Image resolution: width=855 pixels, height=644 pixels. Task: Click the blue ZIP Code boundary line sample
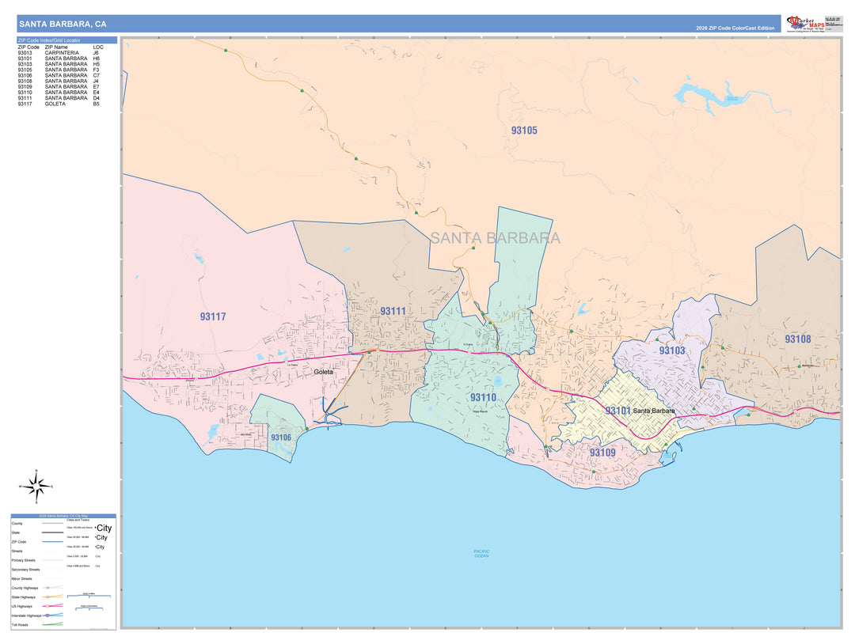click(53, 542)
